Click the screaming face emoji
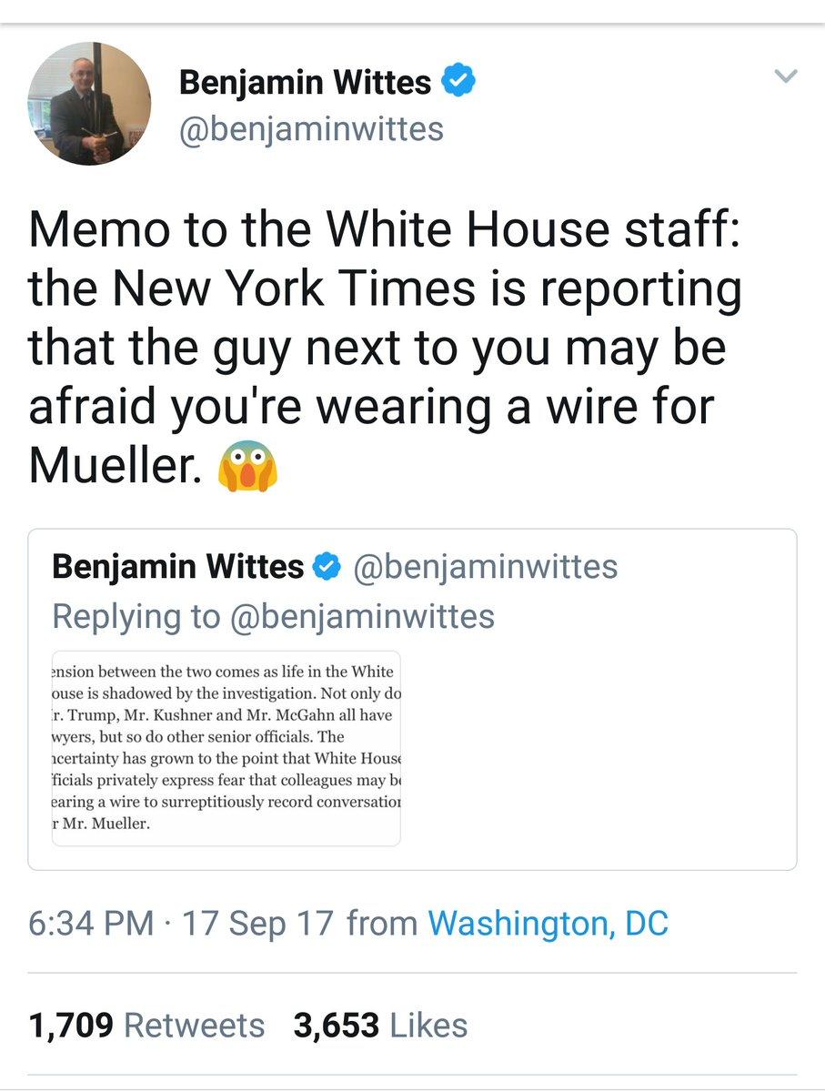 [247, 466]
